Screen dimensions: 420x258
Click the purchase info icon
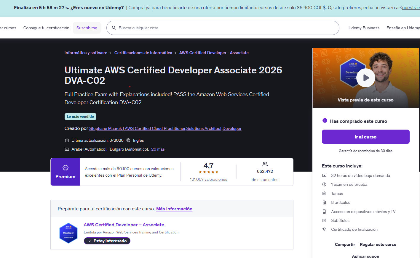coord(325,120)
